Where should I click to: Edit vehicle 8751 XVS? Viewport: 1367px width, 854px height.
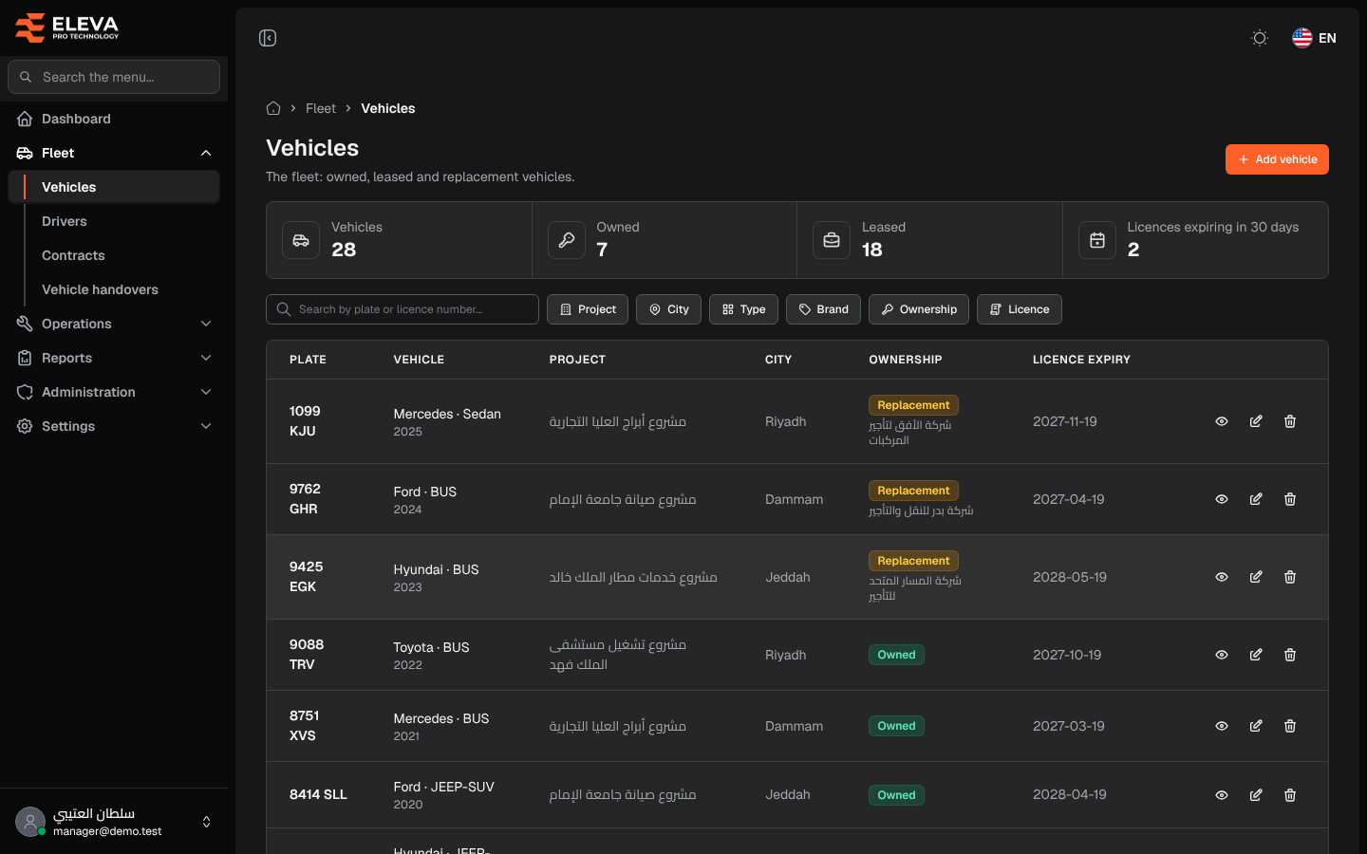click(x=1256, y=726)
